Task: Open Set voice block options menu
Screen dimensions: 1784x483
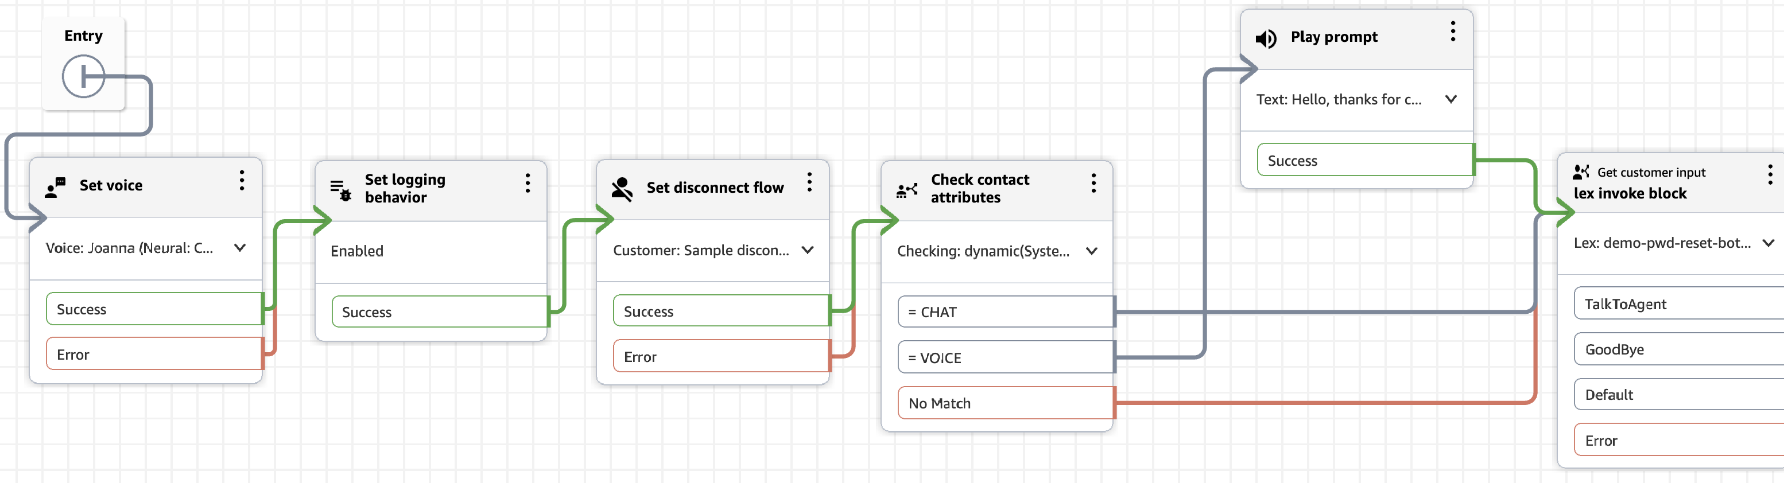Action: (x=242, y=181)
